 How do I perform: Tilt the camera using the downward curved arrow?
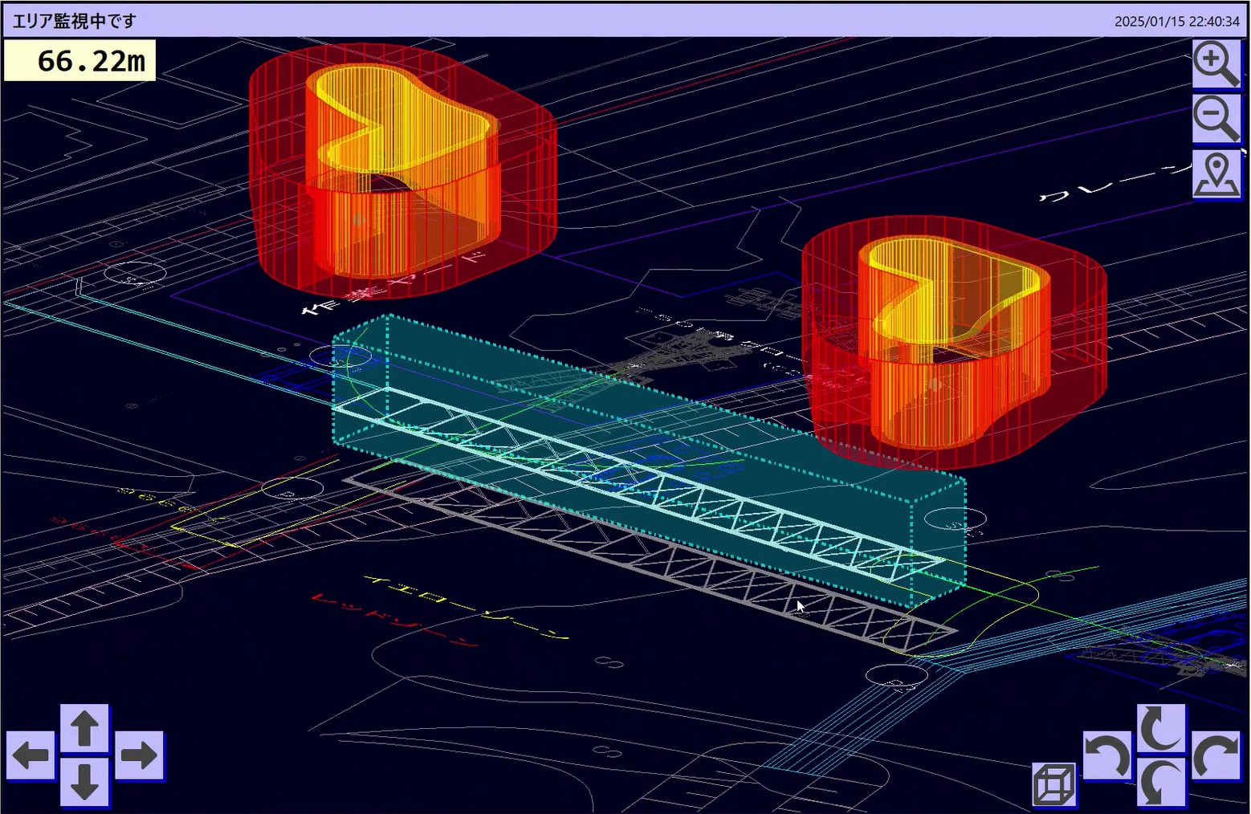[x=1161, y=782]
